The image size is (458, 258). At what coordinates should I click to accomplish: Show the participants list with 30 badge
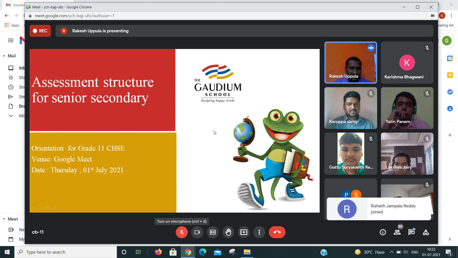(397, 232)
